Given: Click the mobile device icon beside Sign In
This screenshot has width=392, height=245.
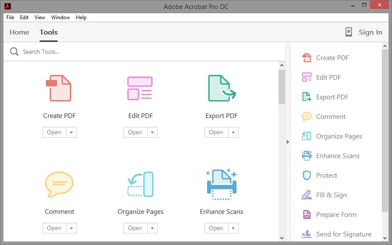Looking at the screenshot, I should coord(349,32).
